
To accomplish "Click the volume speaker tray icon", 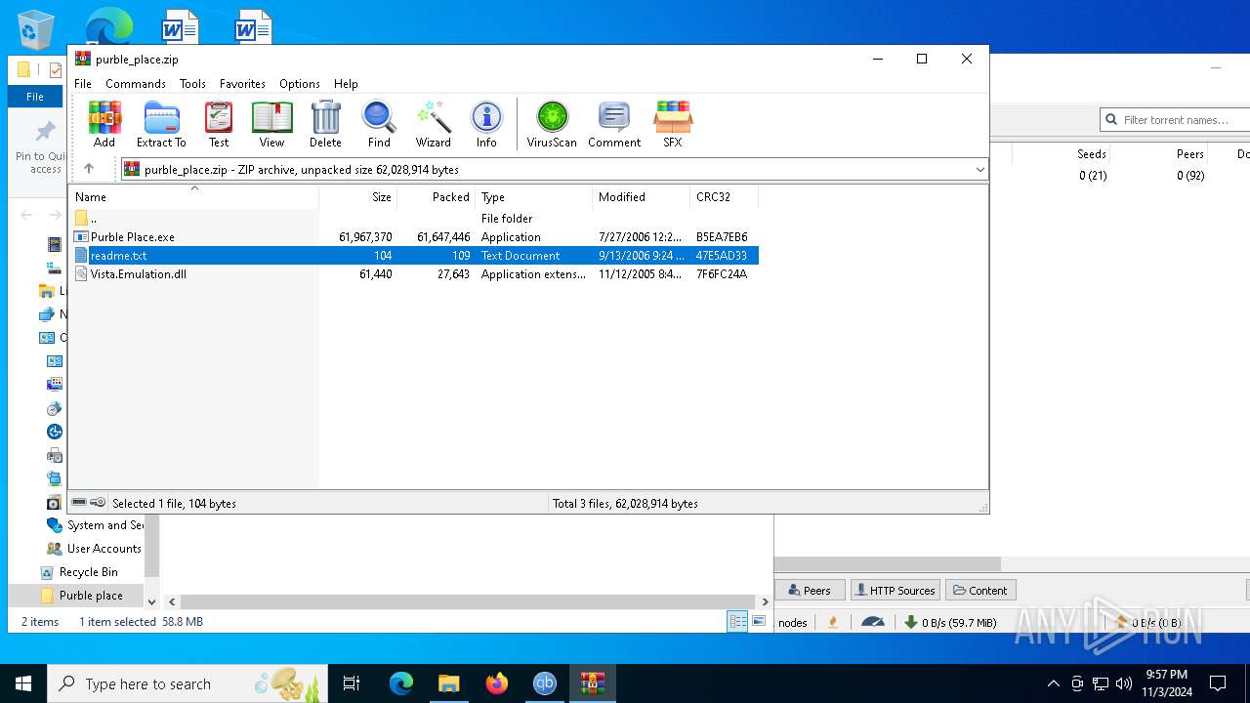I will coord(1124,683).
